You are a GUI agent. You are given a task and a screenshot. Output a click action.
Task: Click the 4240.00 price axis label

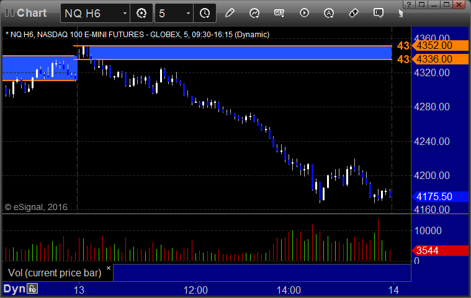pos(432,141)
